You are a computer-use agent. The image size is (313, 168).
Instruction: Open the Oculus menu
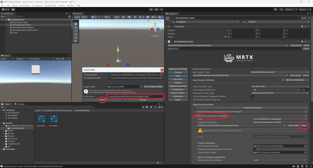click(62, 5)
